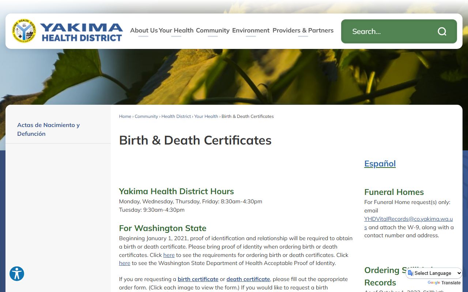The image size is (468, 292).
Task: Open the About Us menu
Action: pyautogui.click(x=144, y=30)
